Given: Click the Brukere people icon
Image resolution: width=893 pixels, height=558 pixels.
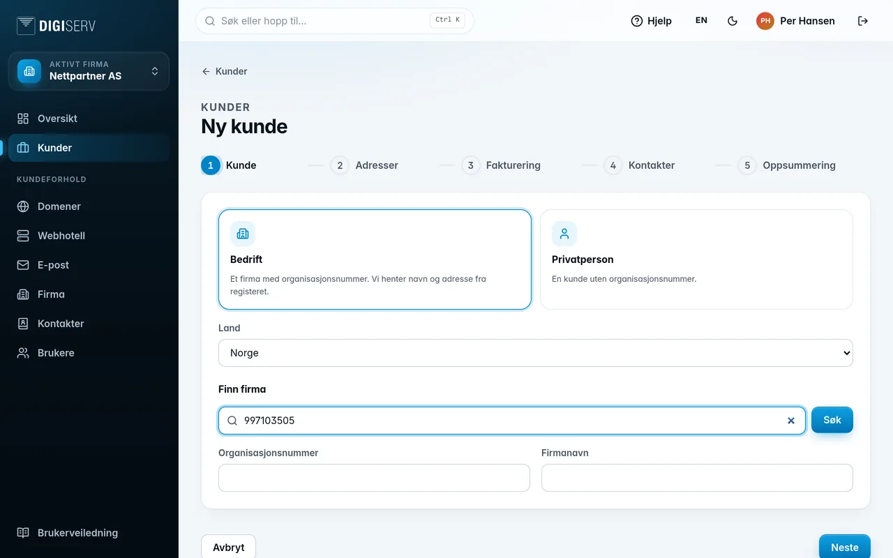Looking at the screenshot, I should 23,353.
